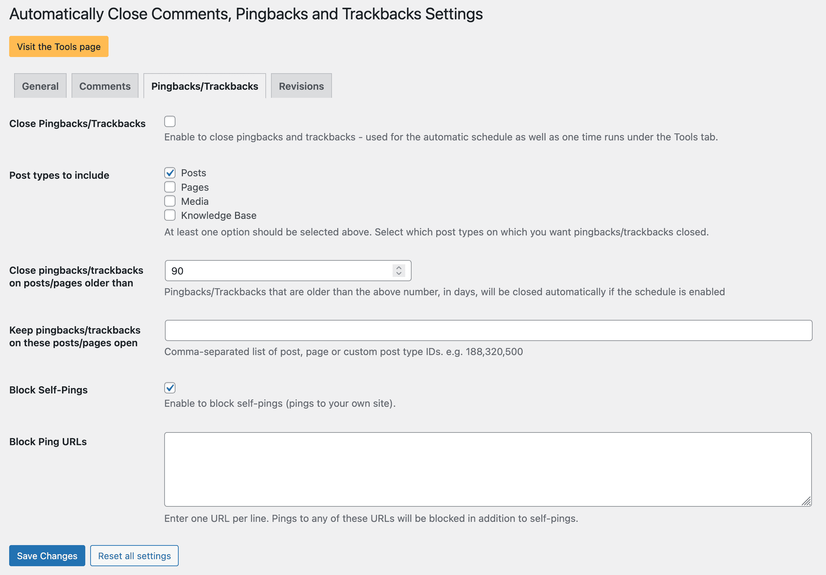Click inside the Block Ping URLs textarea
This screenshot has width=826, height=575.
pyautogui.click(x=488, y=469)
